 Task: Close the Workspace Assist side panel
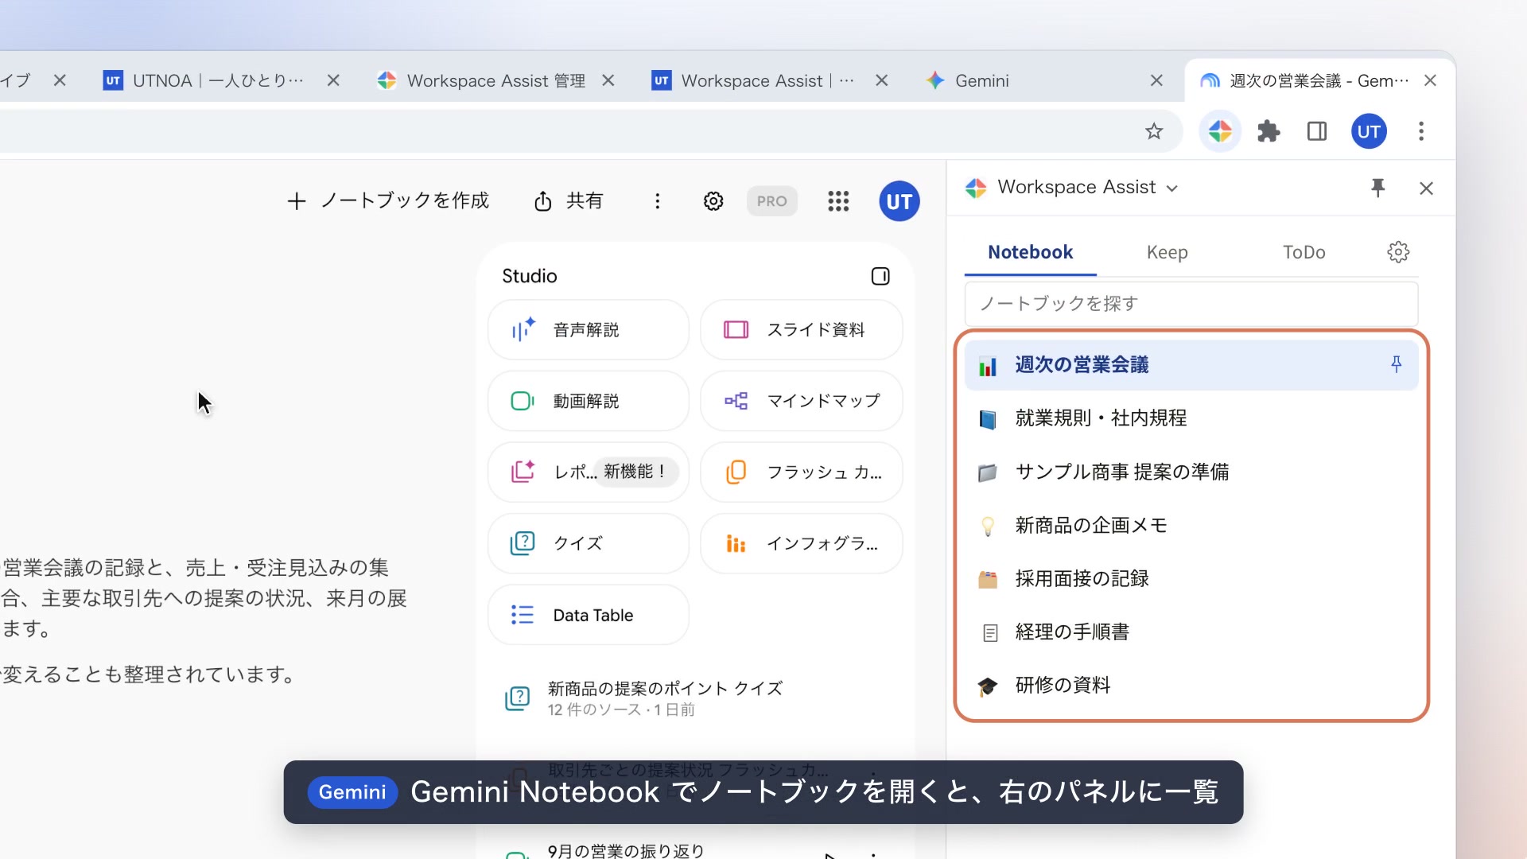1426,189
